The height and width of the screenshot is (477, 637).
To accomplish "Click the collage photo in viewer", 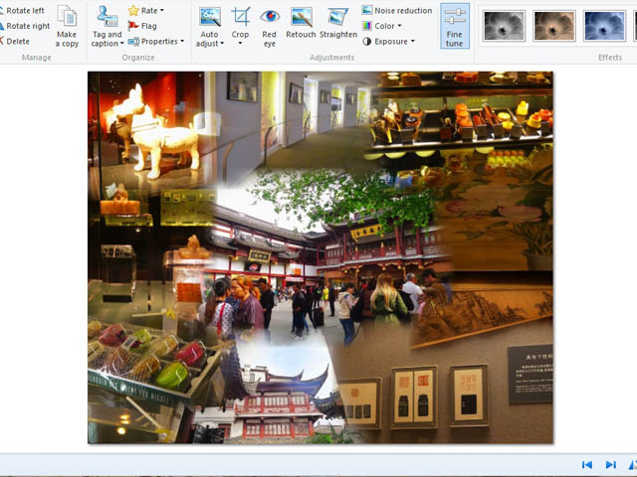I will [320, 257].
